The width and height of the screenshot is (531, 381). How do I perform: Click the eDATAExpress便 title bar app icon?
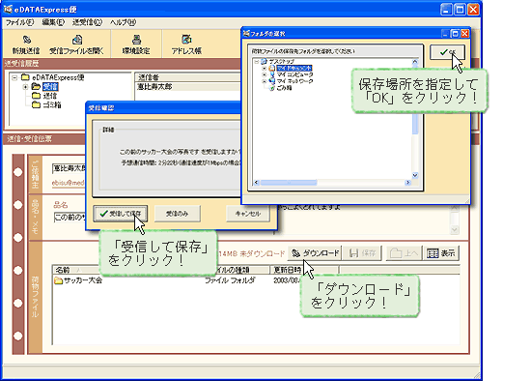coord(8,9)
